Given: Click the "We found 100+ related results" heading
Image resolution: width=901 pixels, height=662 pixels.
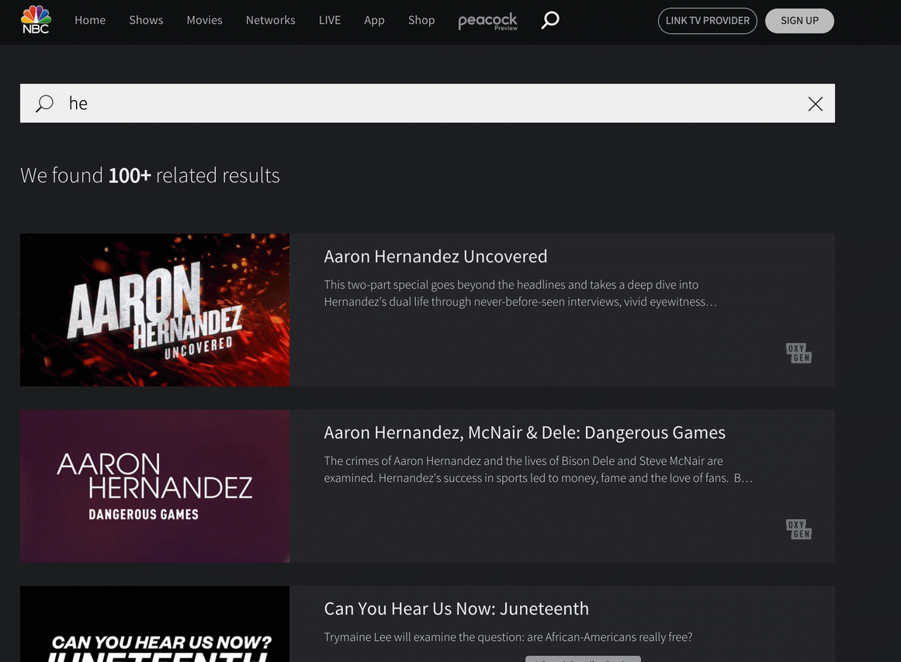Looking at the screenshot, I should [150, 175].
